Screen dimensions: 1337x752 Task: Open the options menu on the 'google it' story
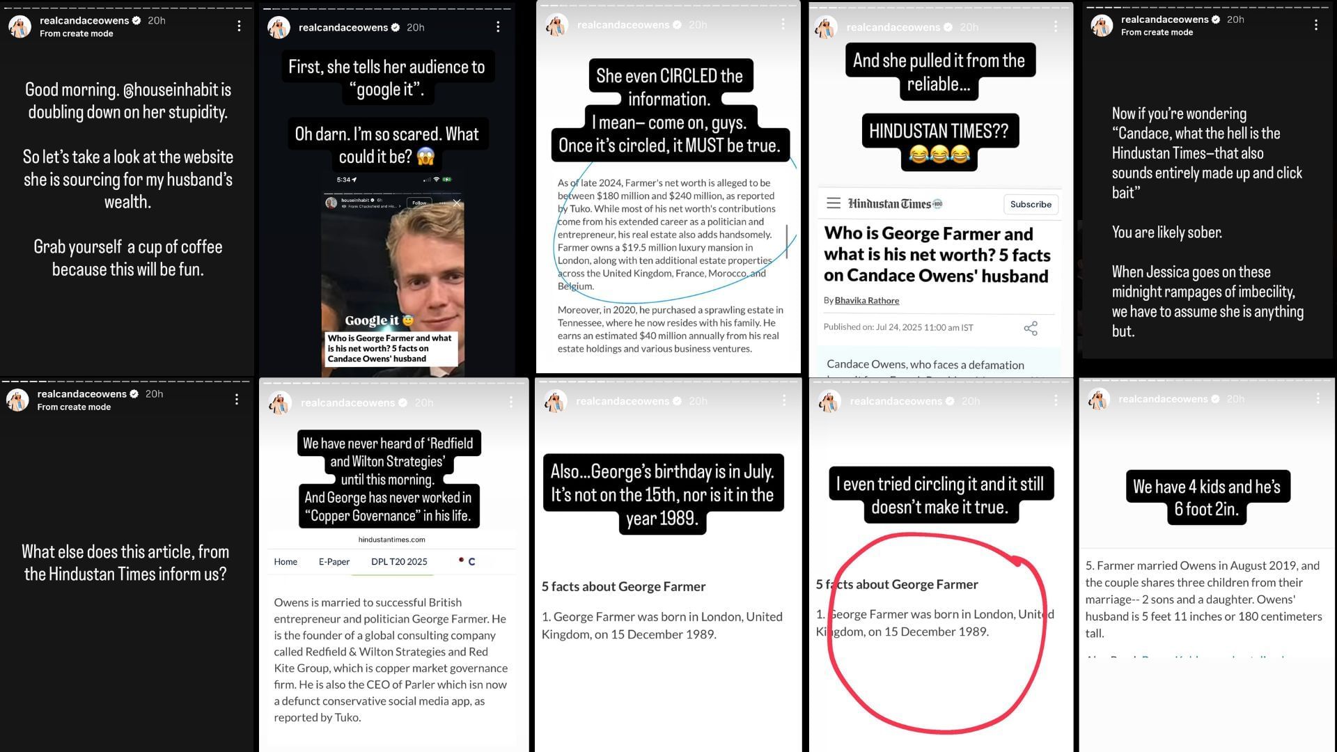point(498,26)
